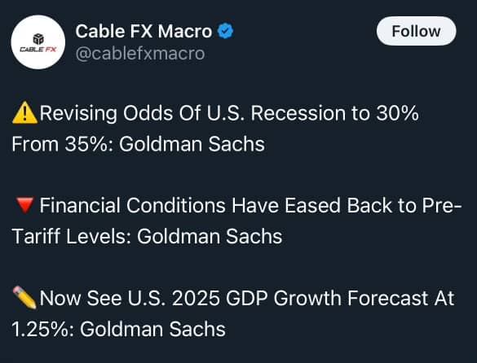477x363 pixels.
Task: Click the blue verified checkmark badge
Action: point(225,31)
